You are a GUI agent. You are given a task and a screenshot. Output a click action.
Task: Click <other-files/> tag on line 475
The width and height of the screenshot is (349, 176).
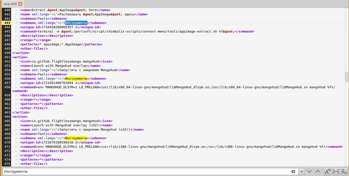34,164
